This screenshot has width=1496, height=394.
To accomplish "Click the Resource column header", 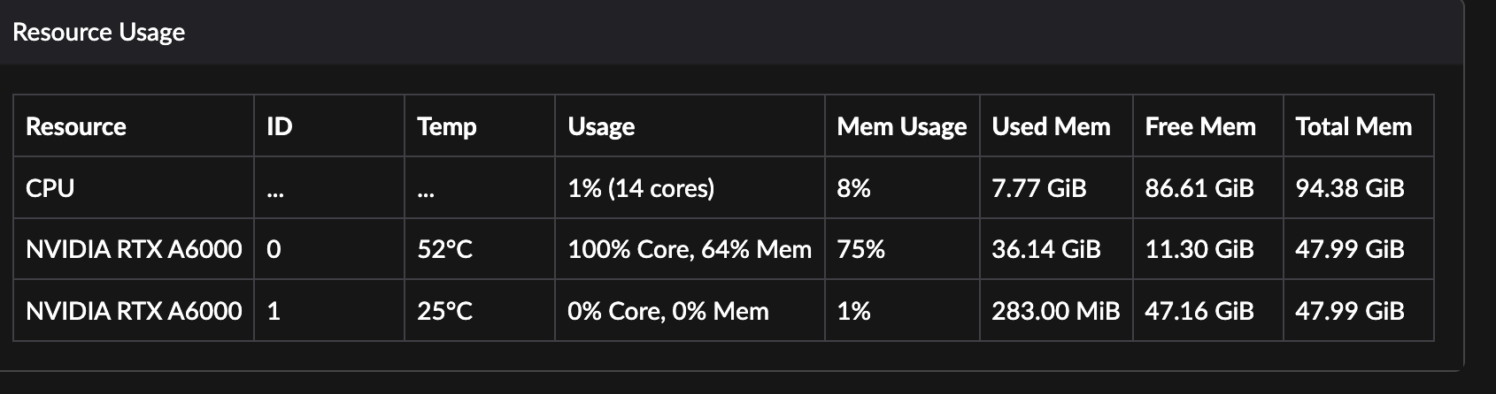I will 76,126.
